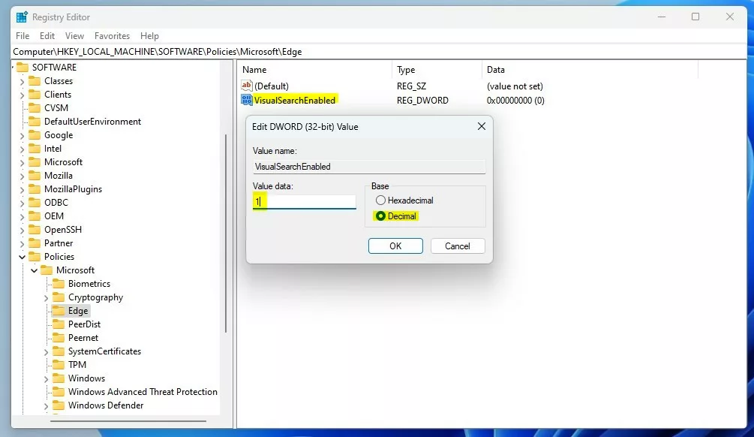Open the File menu
The width and height of the screenshot is (754, 437).
pyautogui.click(x=23, y=35)
